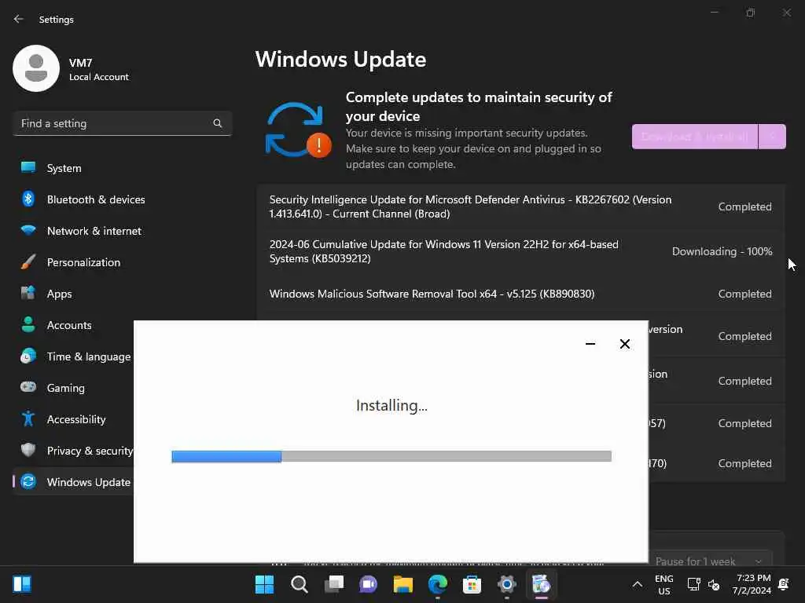Click the Windows Update sidebar icon

(28, 481)
